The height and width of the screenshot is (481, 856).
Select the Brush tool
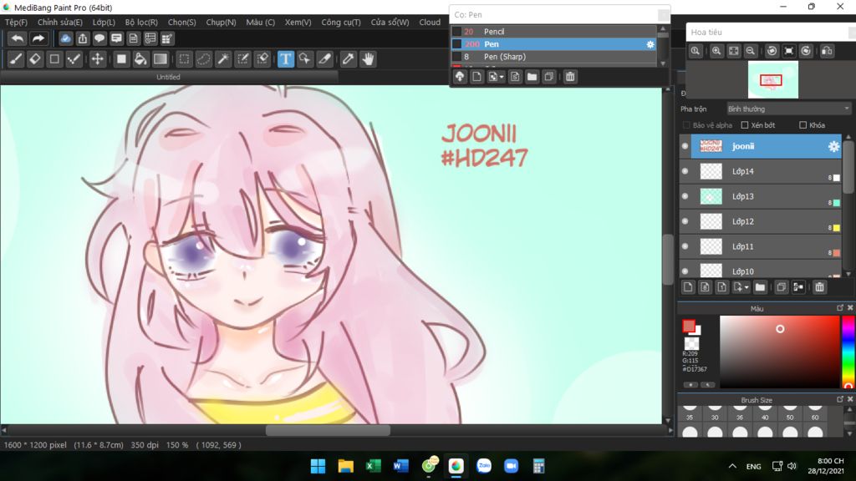coord(16,59)
